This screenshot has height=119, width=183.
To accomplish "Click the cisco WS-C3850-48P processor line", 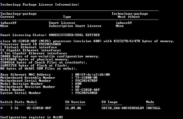I will (87, 41).
